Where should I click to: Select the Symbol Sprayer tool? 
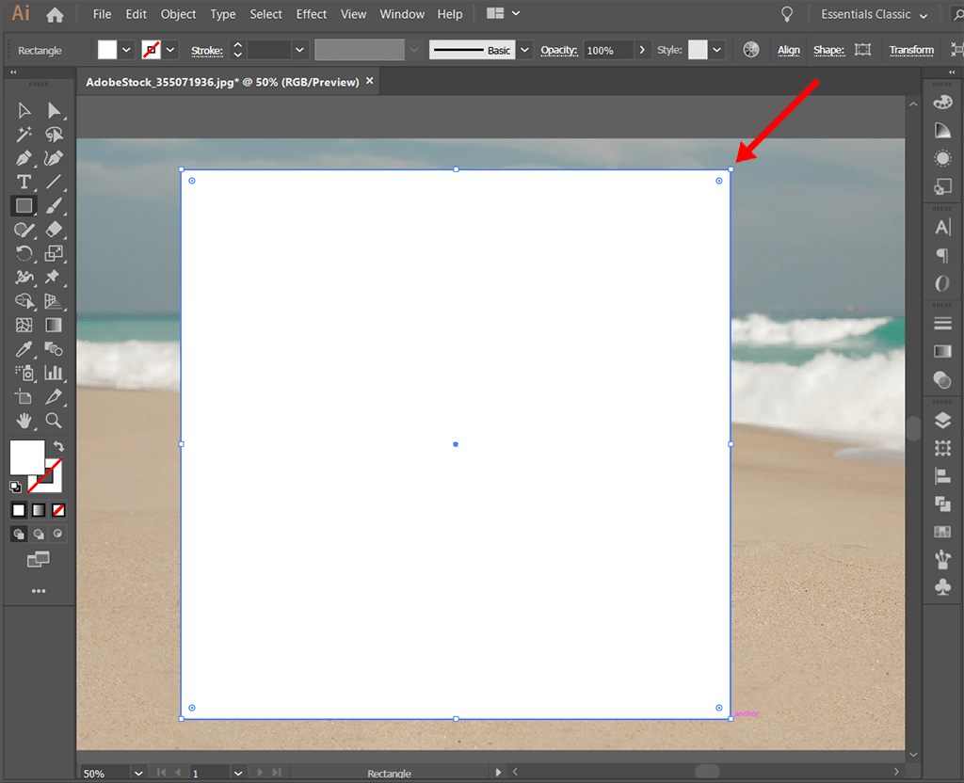(24, 373)
